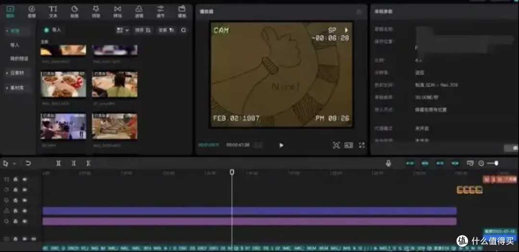Viewport: 519px width, 252px height.
Task: Lock the main video track
Action: [15, 239]
